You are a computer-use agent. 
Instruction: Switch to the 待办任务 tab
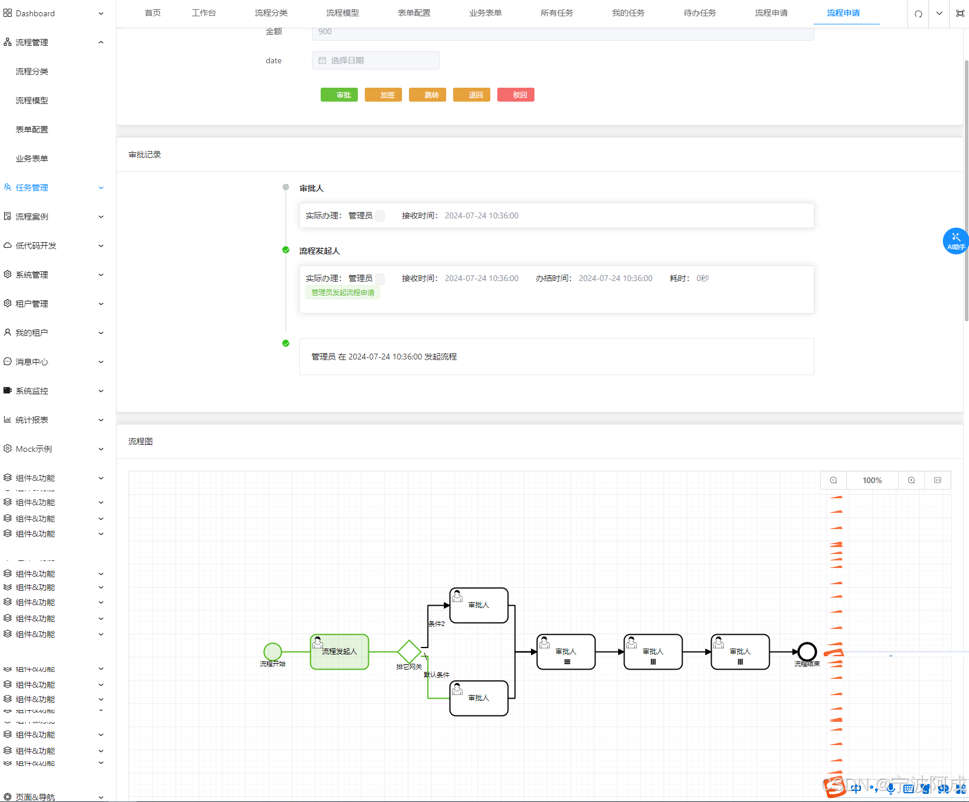[700, 13]
